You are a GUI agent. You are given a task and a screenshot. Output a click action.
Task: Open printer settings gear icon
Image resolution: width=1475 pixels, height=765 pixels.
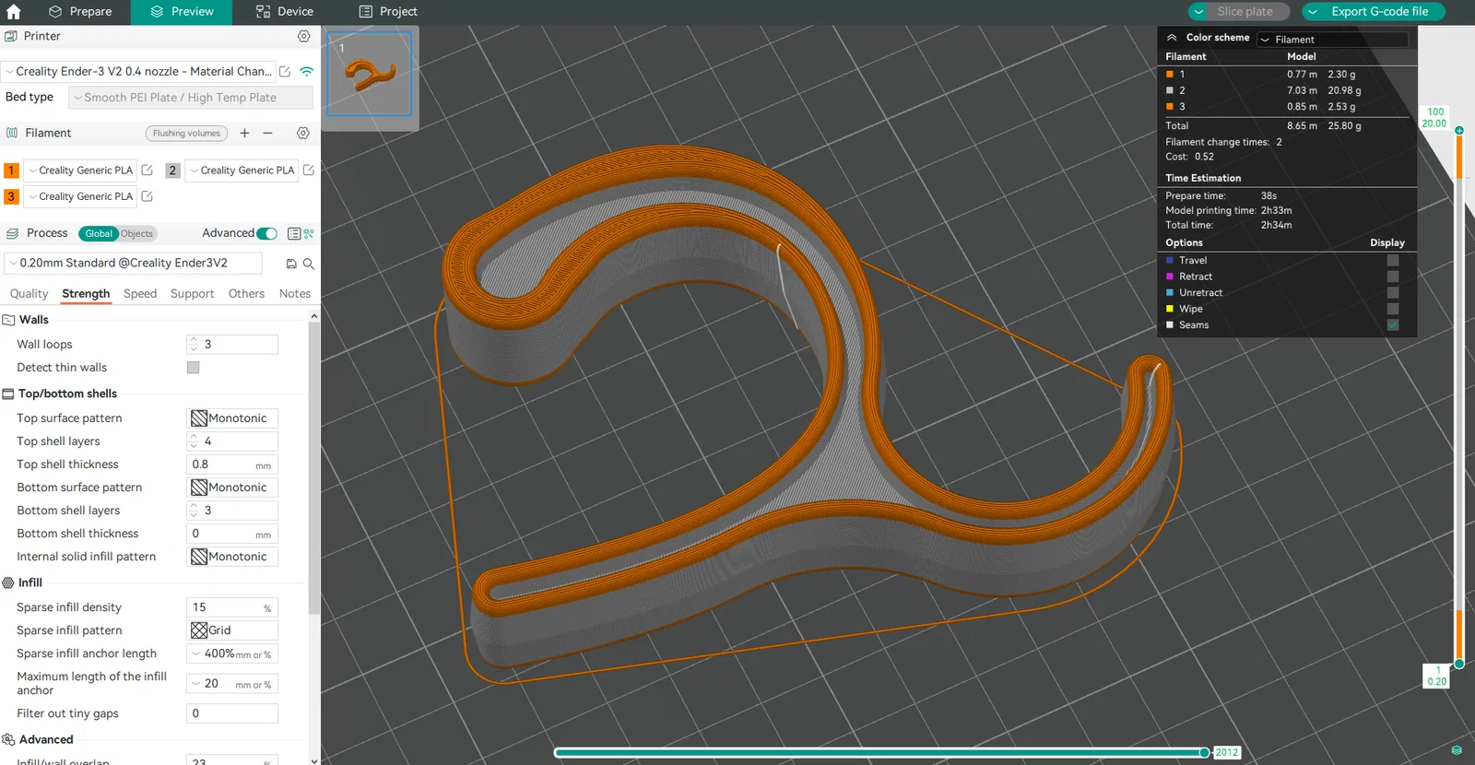tap(303, 36)
